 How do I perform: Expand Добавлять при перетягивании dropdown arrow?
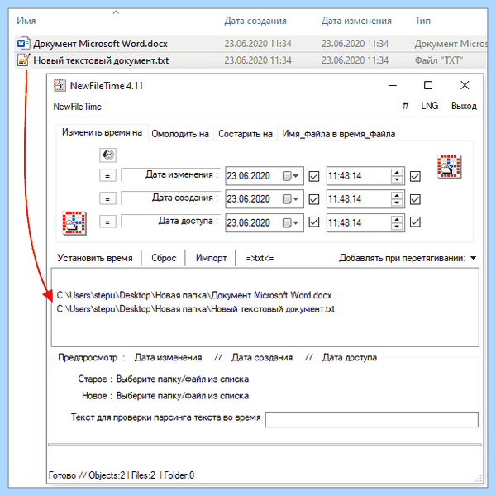point(473,258)
